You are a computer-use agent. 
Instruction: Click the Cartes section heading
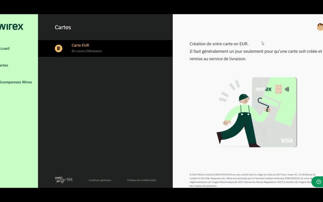pos(63,27)
